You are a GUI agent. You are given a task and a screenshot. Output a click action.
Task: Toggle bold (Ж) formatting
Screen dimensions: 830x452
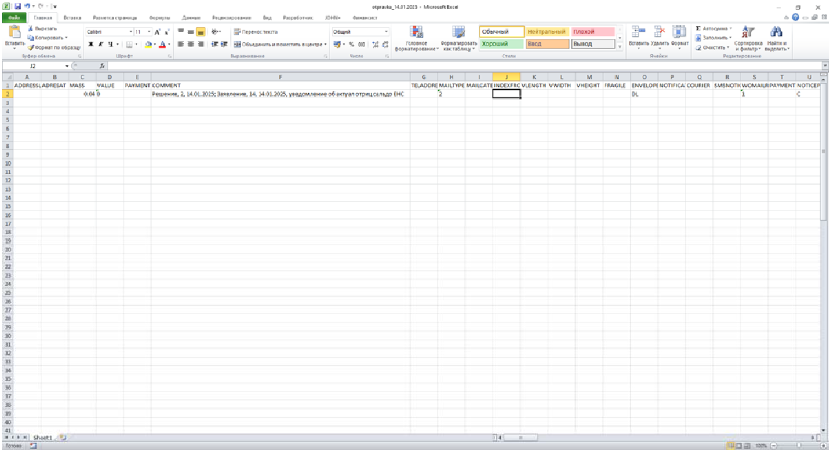90,44
